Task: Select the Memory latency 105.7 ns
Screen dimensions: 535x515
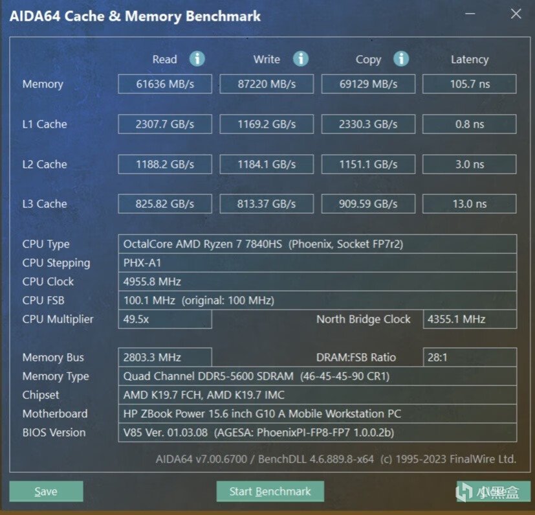Action: [x=470, y=84]
